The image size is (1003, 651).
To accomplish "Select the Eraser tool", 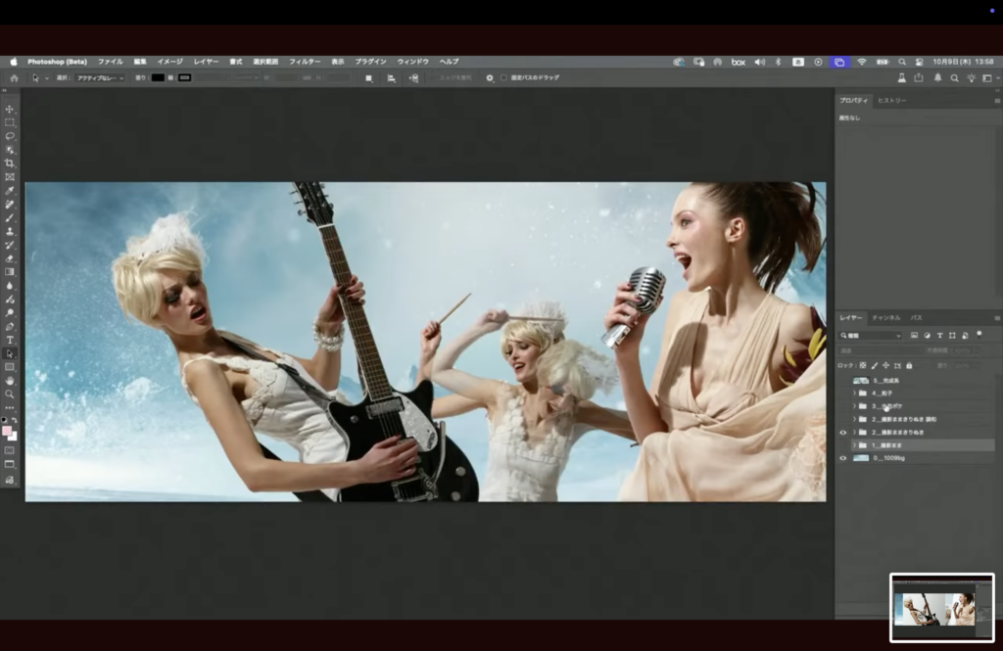I will pos(10,258).
